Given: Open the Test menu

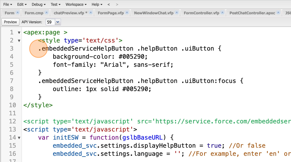Looking at the screenshot, I should click(56, 4).
